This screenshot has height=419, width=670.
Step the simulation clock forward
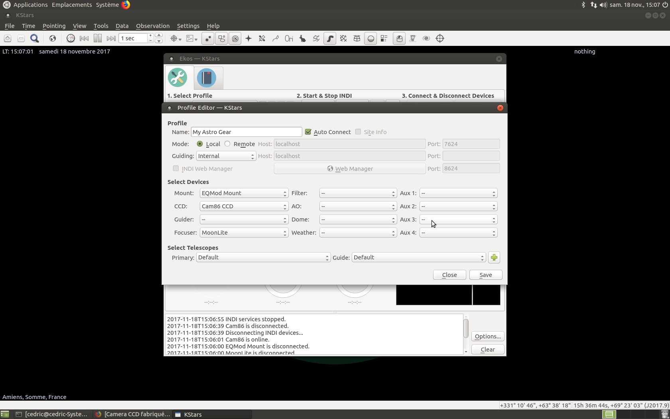coord(111,38)
